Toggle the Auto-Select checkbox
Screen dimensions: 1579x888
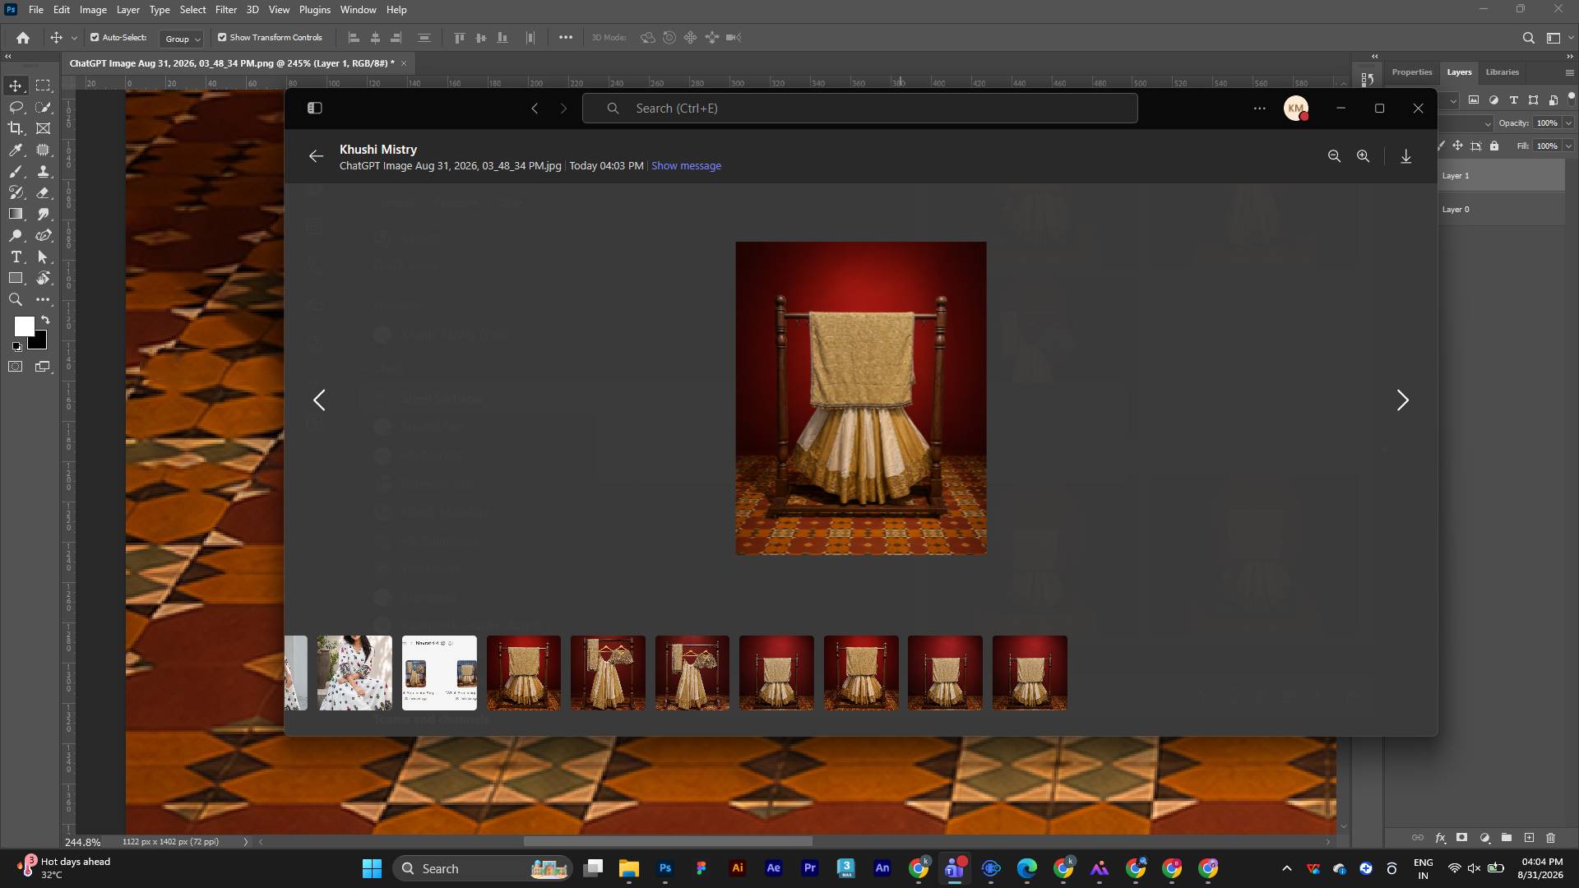(x=95, y=38)
